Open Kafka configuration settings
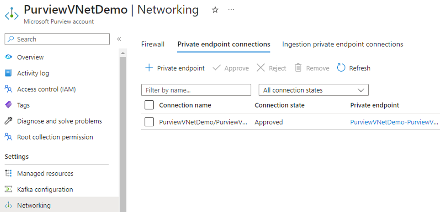 point(45,189)
